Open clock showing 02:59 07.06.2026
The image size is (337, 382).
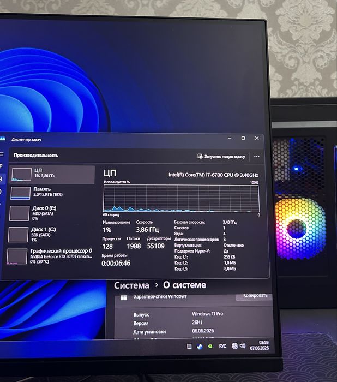[x=260, y=345]
